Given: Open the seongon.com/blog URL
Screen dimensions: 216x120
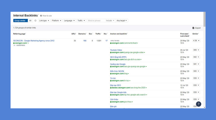Looking at the screenshot, I should coord(119,74).
